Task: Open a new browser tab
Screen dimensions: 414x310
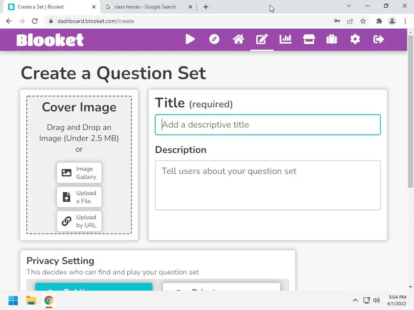Action: (206, 7)
